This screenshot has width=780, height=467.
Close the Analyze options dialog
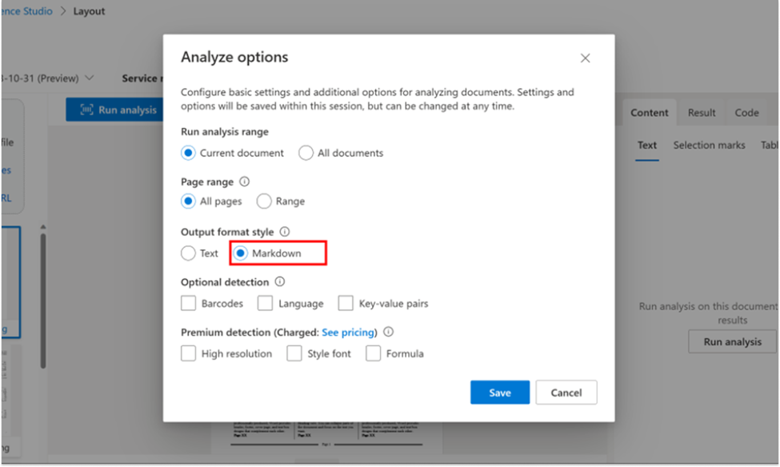585,58
